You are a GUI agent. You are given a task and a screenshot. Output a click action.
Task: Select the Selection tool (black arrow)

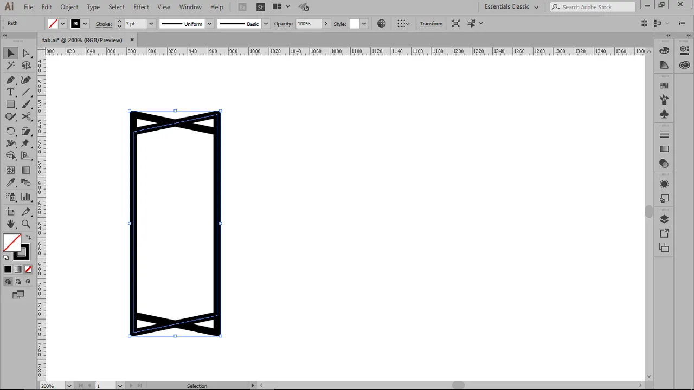point(11,53)
